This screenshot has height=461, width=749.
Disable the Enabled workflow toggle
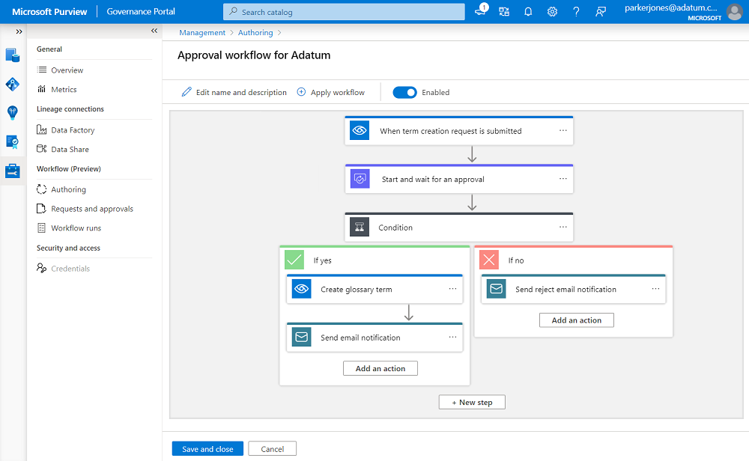[x=404, y=92]
